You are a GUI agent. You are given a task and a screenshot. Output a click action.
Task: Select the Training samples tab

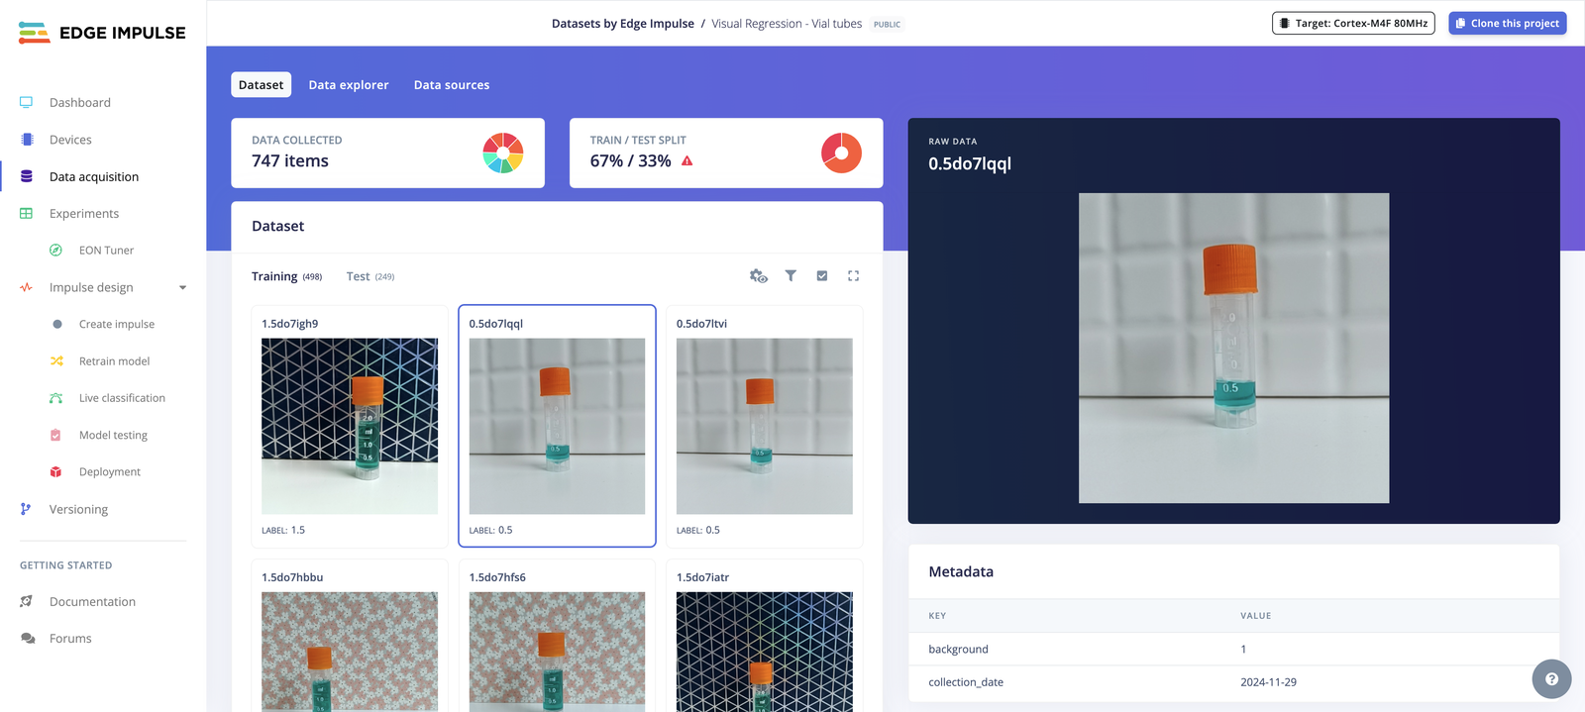click(287, 276)
